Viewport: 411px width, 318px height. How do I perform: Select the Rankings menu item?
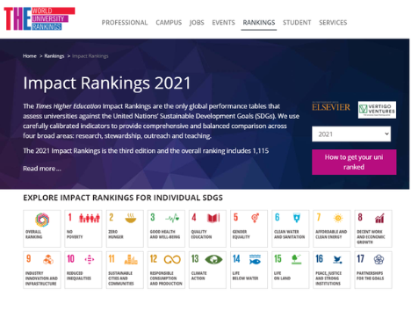point(259,23)
